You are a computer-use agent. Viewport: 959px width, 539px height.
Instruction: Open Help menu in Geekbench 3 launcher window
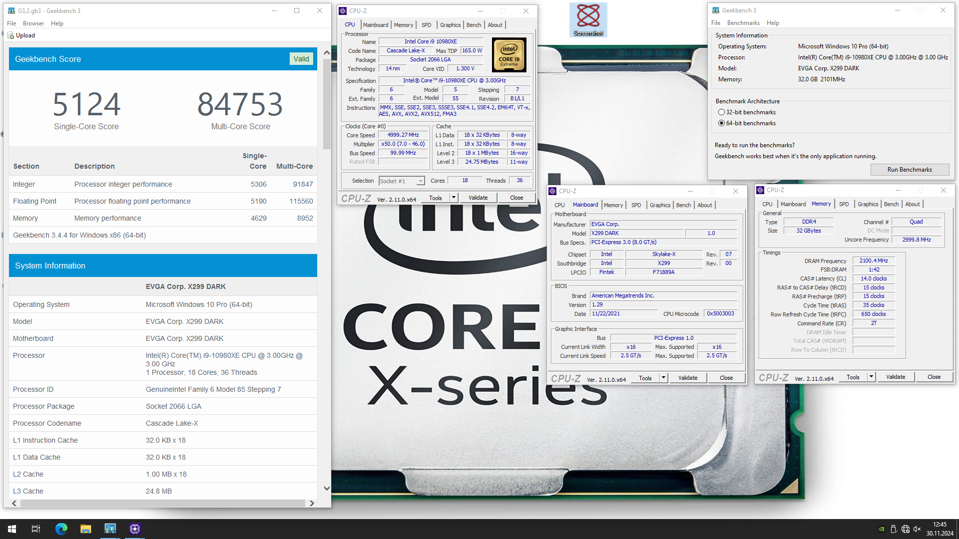click(773, 23)
